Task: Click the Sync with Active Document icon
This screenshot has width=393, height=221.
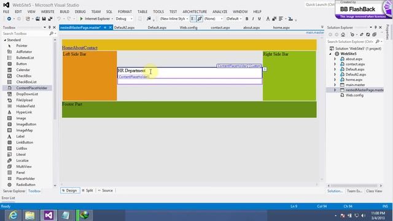Action: [362, 34]
